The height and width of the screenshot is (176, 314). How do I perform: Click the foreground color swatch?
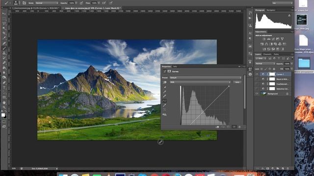tap(3, 115)
